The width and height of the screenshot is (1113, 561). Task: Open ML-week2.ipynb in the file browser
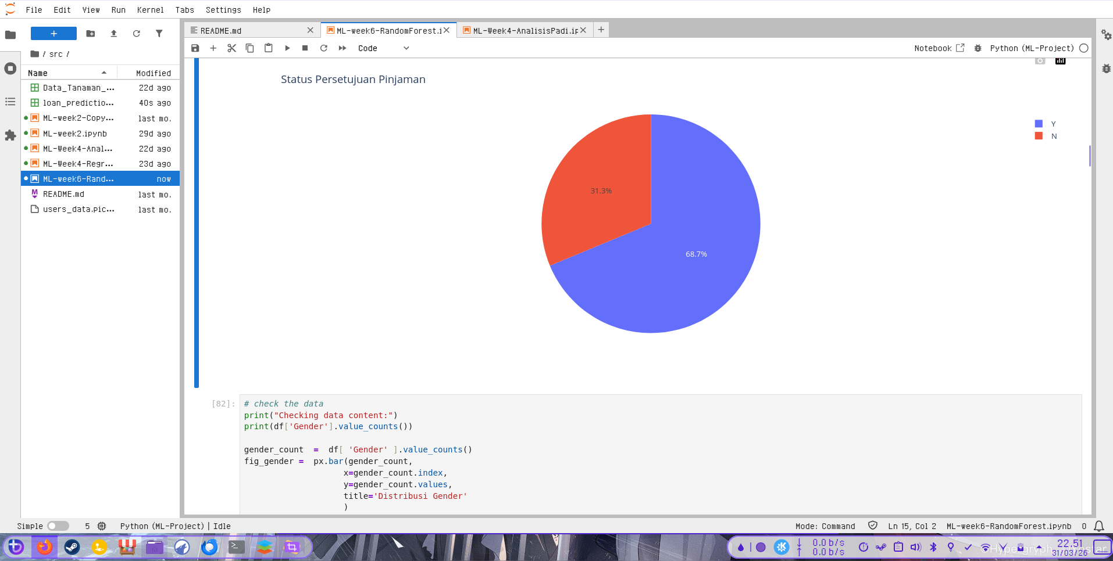point(74,134)
